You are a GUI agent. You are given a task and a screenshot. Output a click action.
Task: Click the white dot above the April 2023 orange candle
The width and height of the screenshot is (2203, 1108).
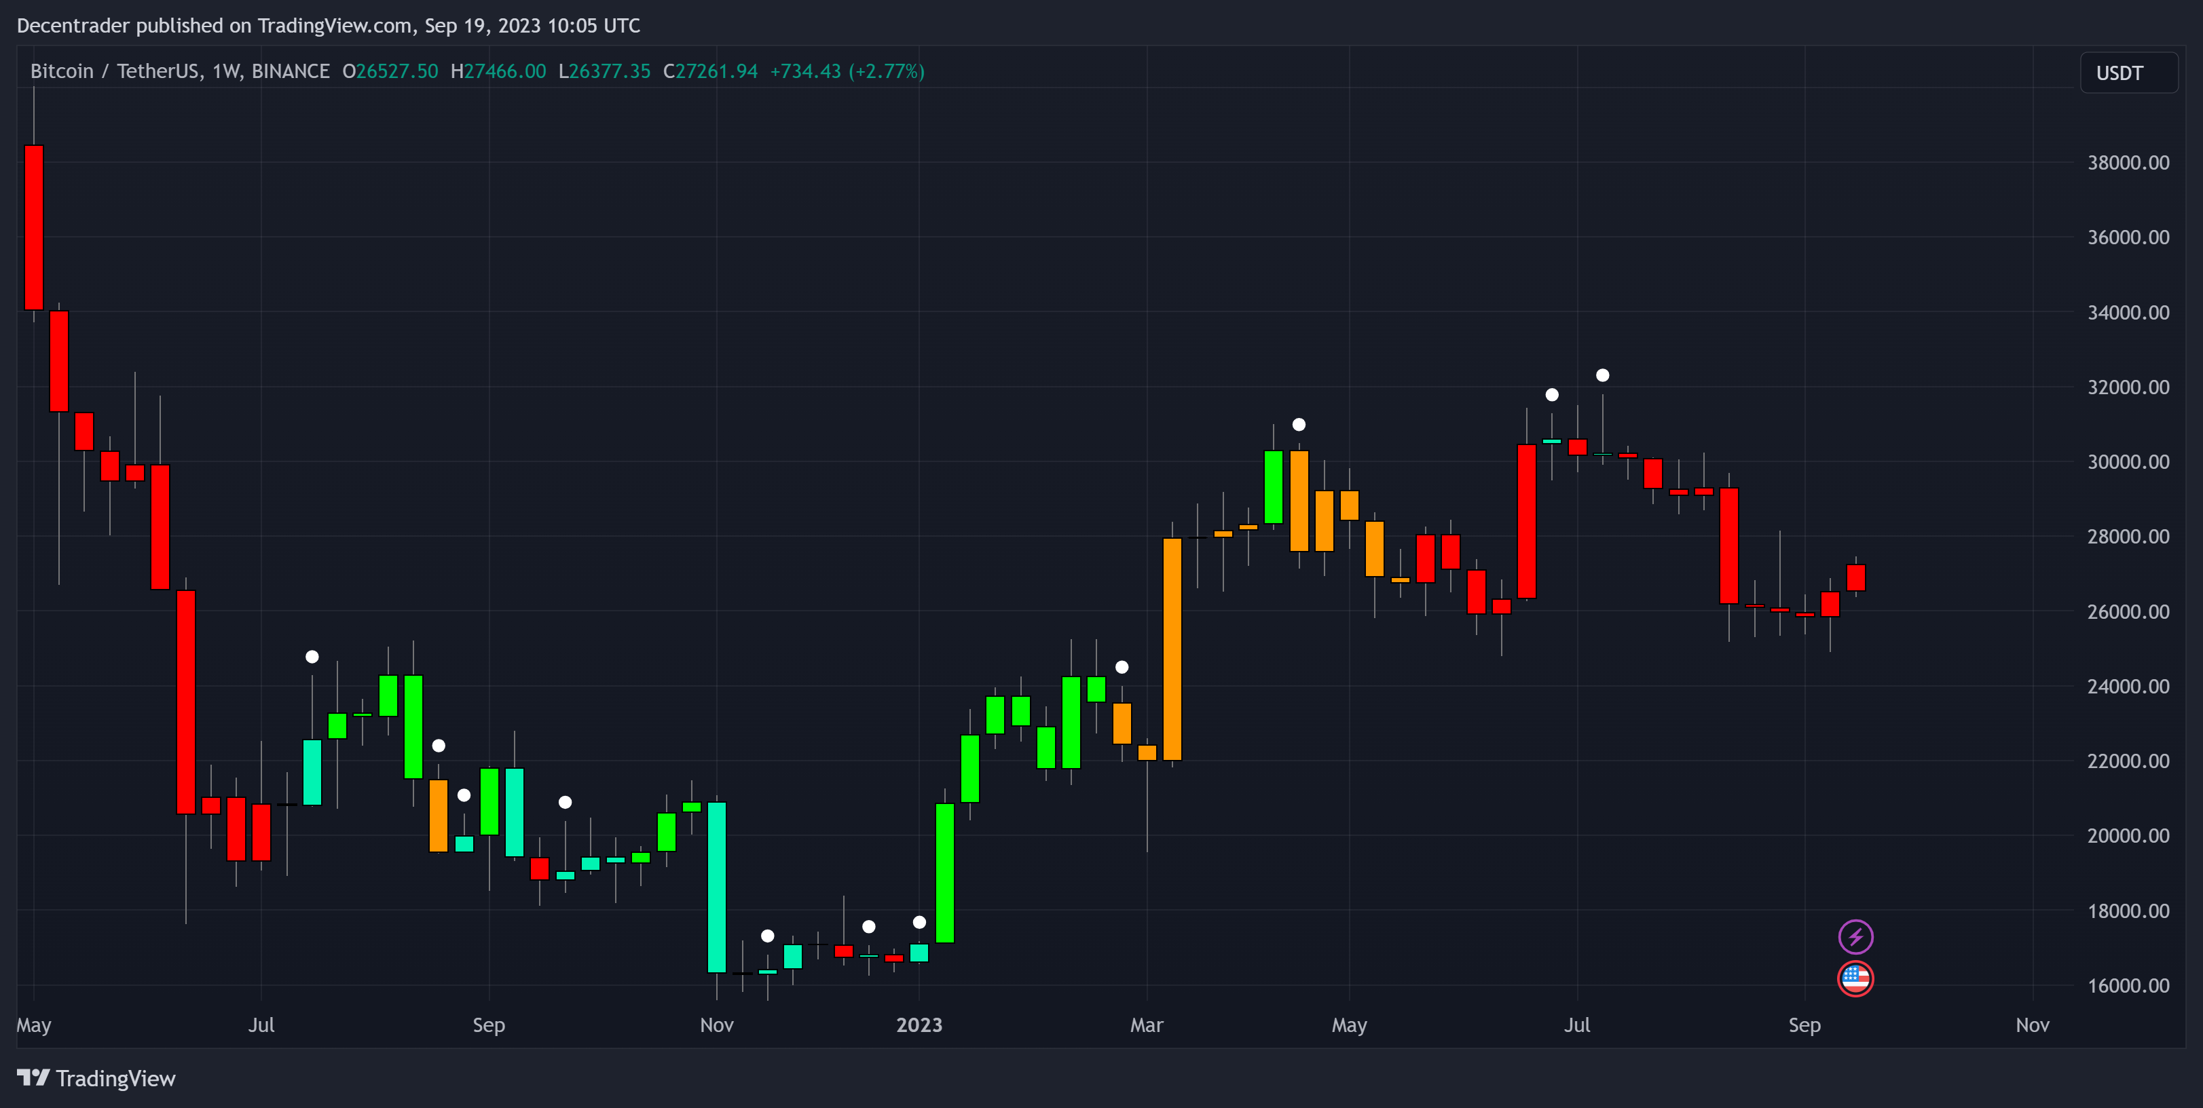tap(1298, 425)
